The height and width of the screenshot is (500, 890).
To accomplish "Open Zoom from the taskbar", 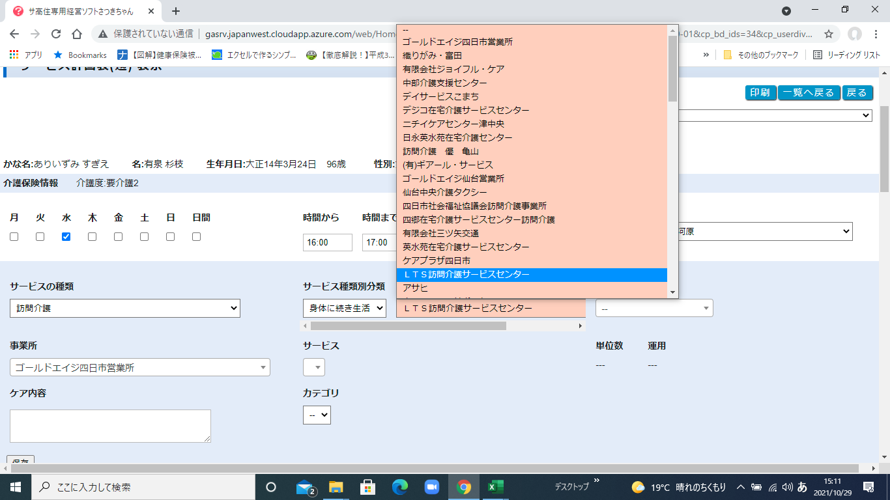I will [x=431, y=487].
